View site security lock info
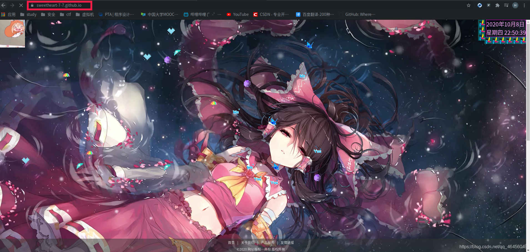Image resolution: width=530 pixels, height=252 pixels. click(32, 5)
